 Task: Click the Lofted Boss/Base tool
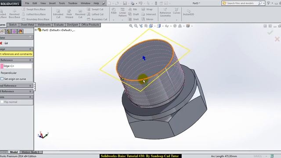click(34, 14)
